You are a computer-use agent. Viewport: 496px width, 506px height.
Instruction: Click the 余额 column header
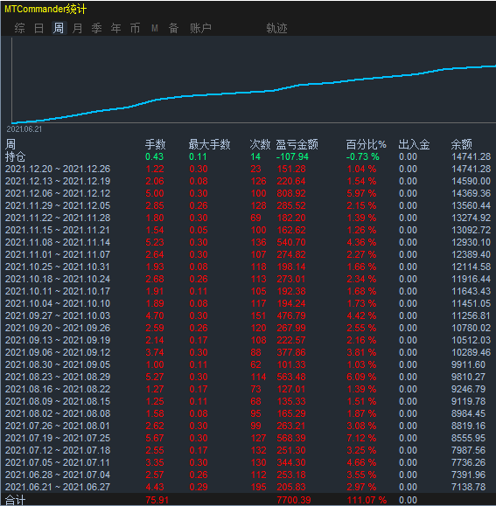click(462, 144)
